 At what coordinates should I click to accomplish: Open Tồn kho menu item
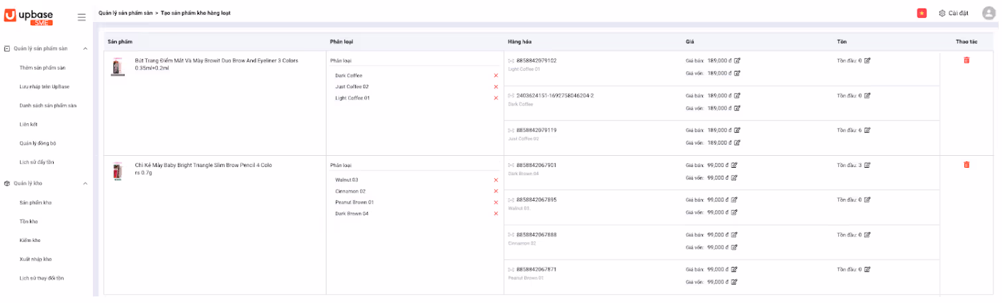click(x=29, y=221)
